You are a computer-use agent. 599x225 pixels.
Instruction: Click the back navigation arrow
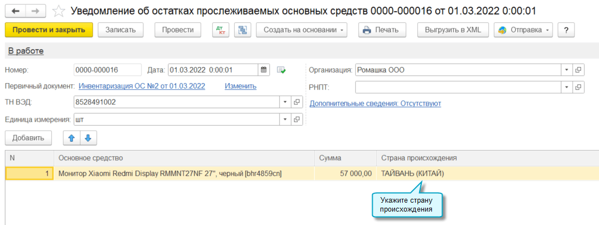coord(15,11)
